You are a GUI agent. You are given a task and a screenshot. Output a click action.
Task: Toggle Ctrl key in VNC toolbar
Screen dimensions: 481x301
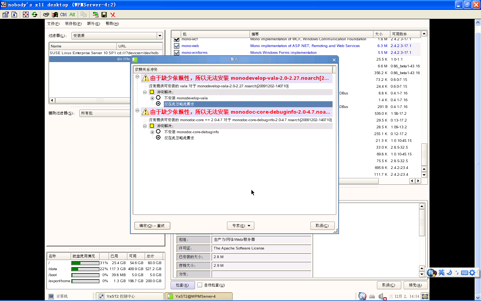tap(63, 14)
